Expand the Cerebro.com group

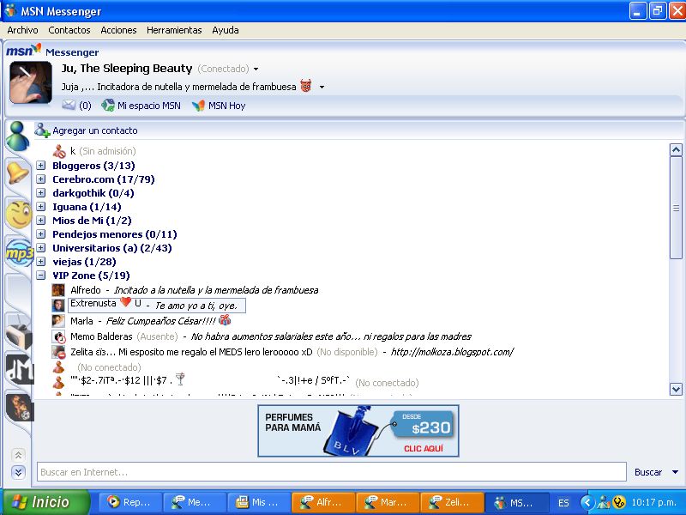tap(40, 179)
